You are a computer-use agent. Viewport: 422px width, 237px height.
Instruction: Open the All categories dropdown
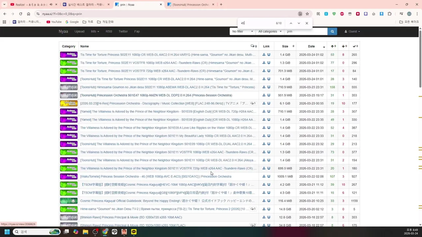click(x=270, y=31)
